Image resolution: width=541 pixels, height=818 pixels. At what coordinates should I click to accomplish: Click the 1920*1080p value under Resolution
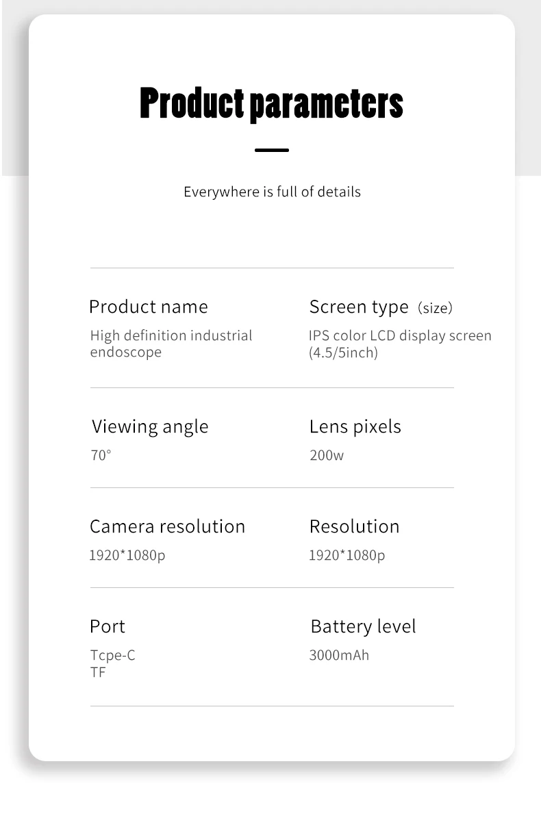(x=347, y=556)
